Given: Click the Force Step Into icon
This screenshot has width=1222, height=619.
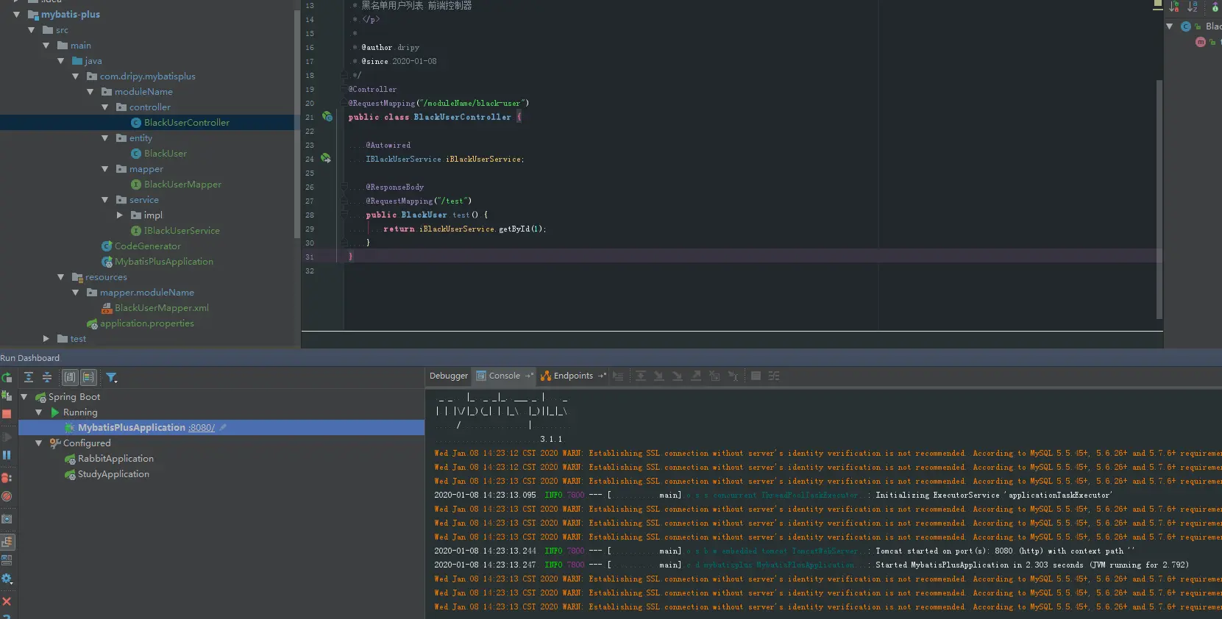Looking at the screenshot, I should point(677,376).
